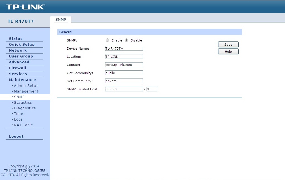Click the General section header
This screenshot has height=180, width=285.
click(x=149, y=32)
